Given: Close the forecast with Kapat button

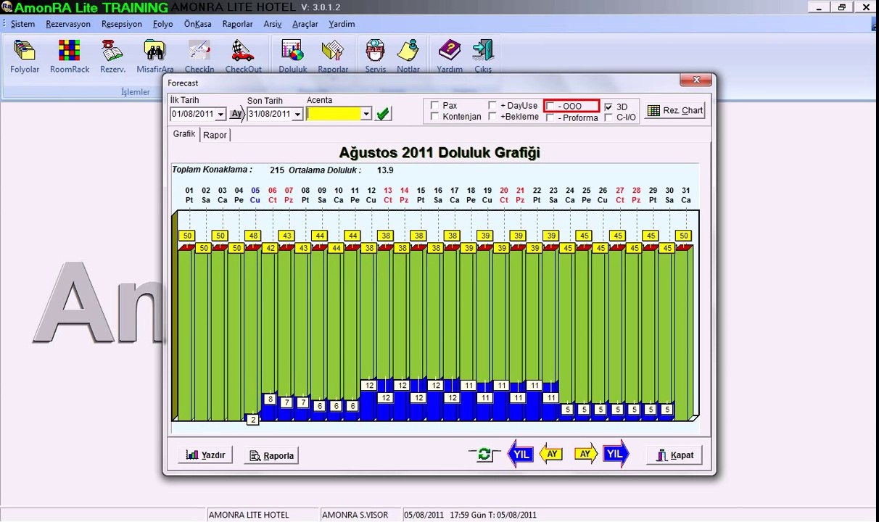Looking at the screenshot, I should (674, 455).
